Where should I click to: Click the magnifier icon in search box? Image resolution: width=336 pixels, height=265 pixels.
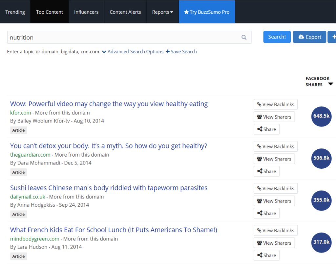244,37
